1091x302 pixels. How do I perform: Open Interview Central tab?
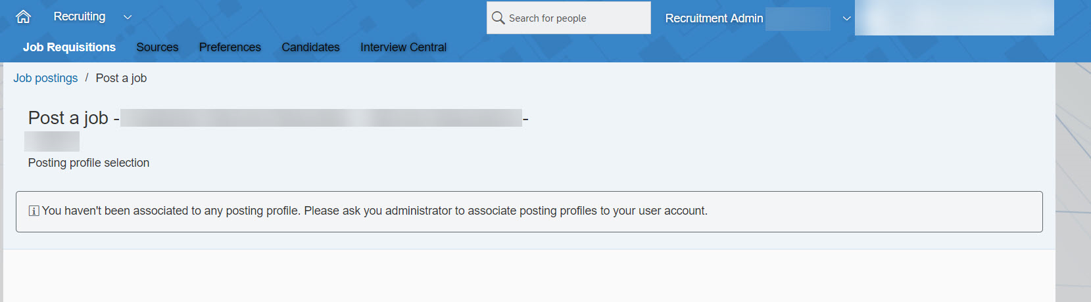pos(403,47)
